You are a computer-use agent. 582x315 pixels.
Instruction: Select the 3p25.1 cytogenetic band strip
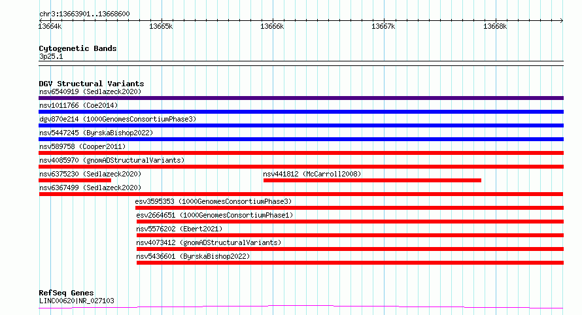pos(301,63)
